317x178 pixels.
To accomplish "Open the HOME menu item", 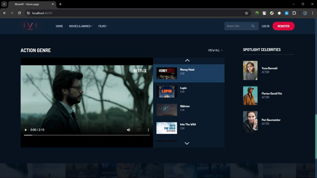I will click(59, 26).
